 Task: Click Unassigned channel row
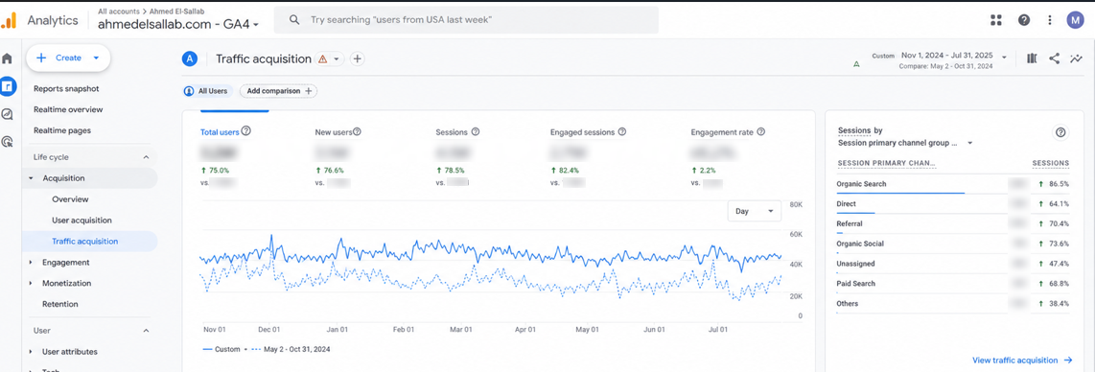point(952,264)
